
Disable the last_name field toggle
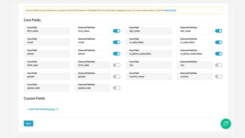[219, 31]
